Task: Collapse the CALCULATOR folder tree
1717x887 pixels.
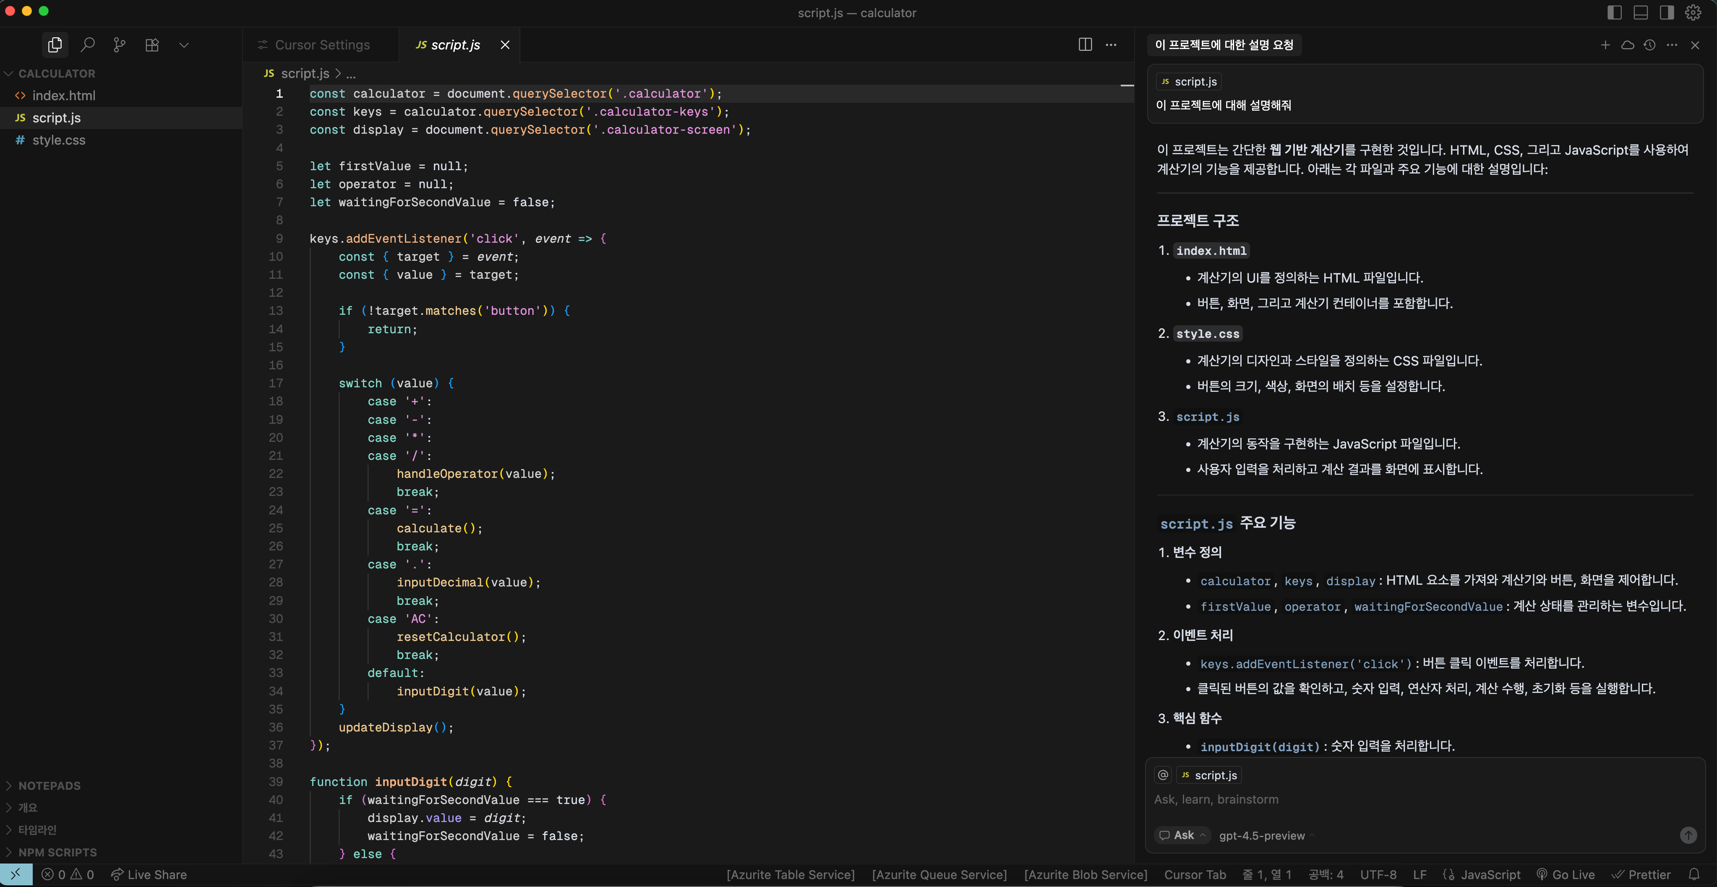Action: (56, 73)
